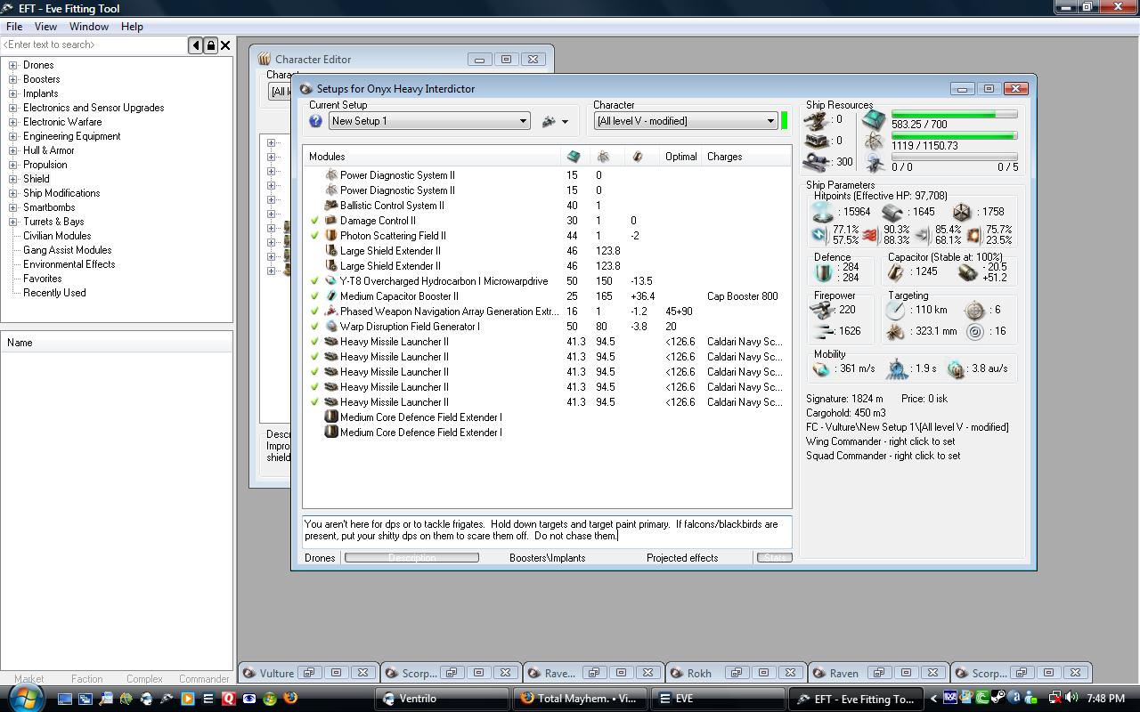Click the powergrid column header icon
Viewport: 1140px width, 712px height.
tap(604, 157)
